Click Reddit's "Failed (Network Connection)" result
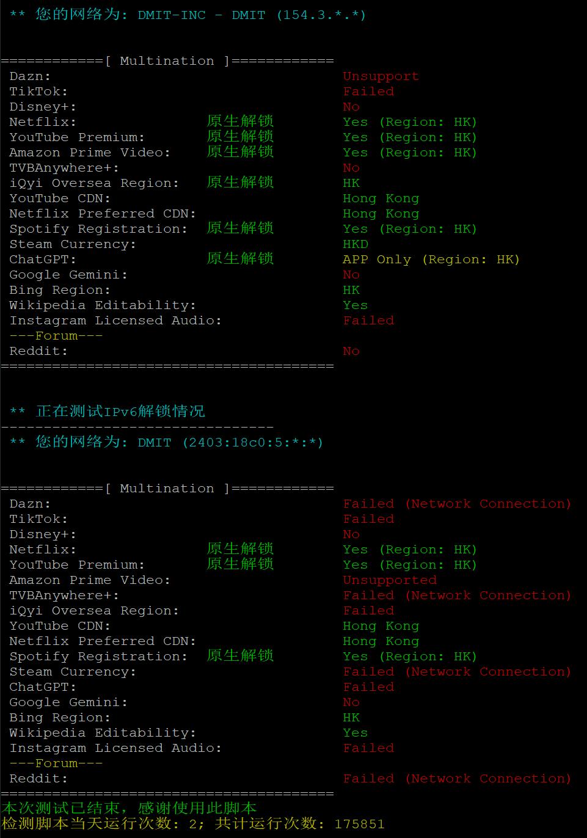The image size is (587, 838). click(457, 779)
